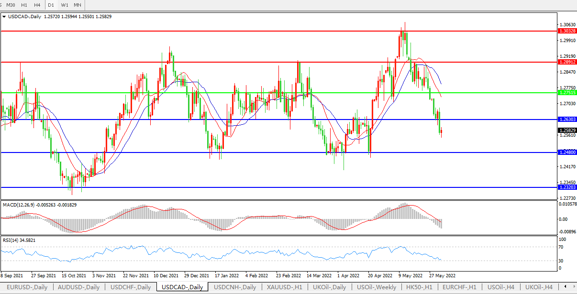
Task: Select the EURCHF-,H1 tab
Action: point(460,287)
